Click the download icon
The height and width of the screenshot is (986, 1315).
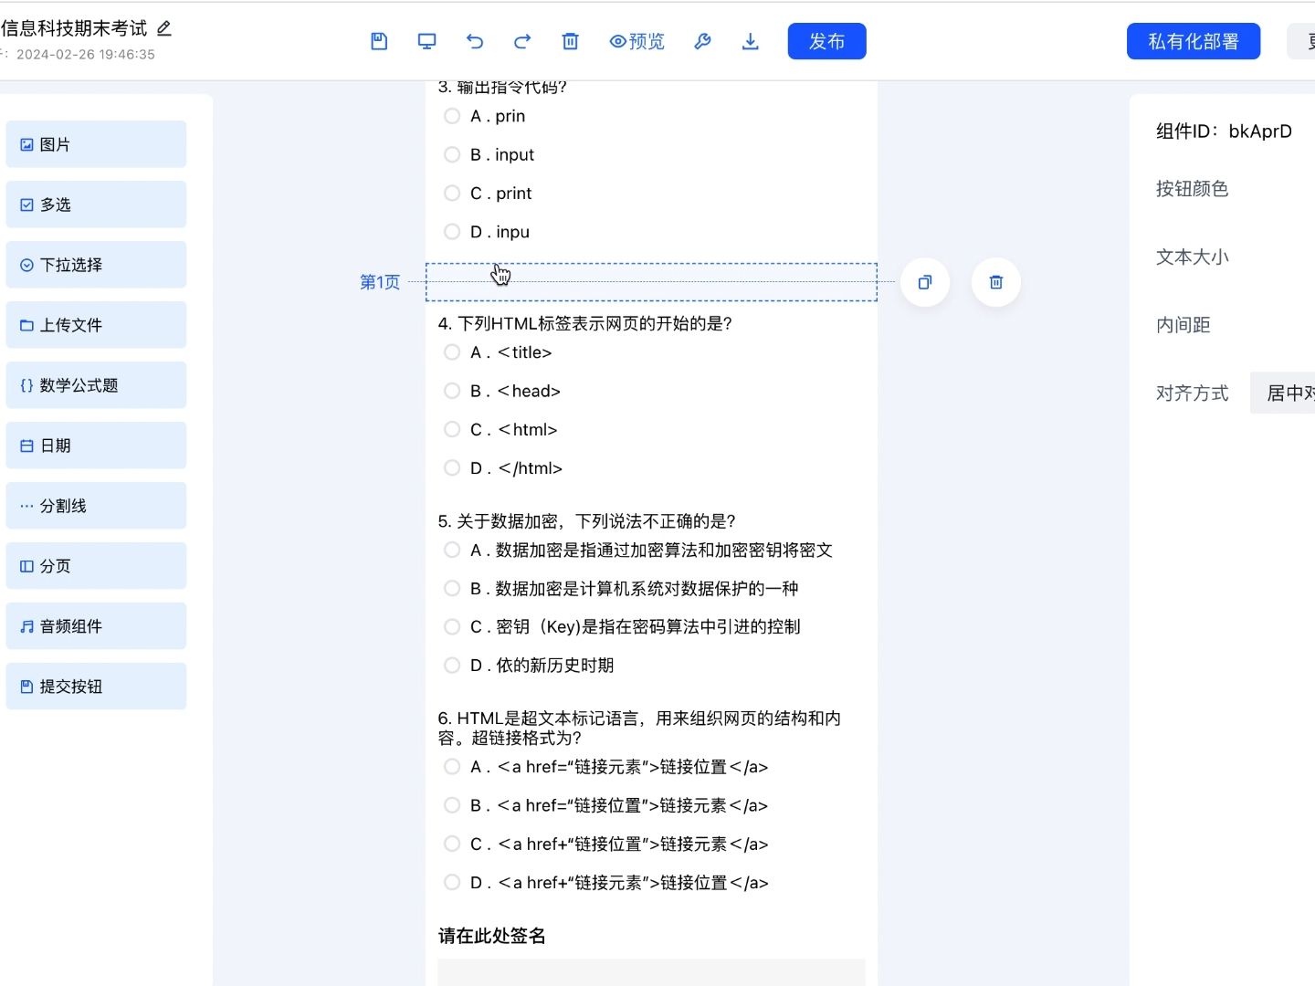(x=750, y=41)
